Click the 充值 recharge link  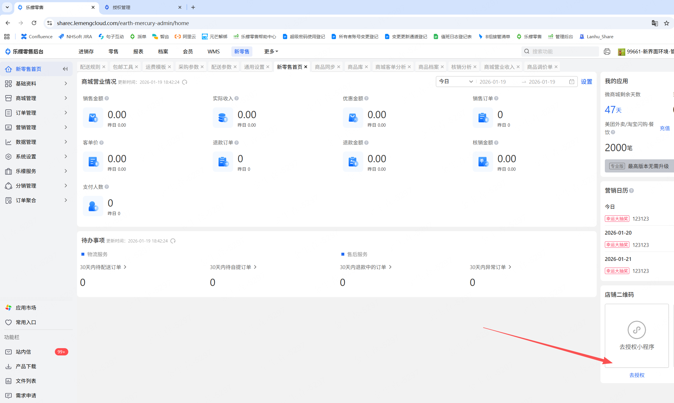[665, 128]
